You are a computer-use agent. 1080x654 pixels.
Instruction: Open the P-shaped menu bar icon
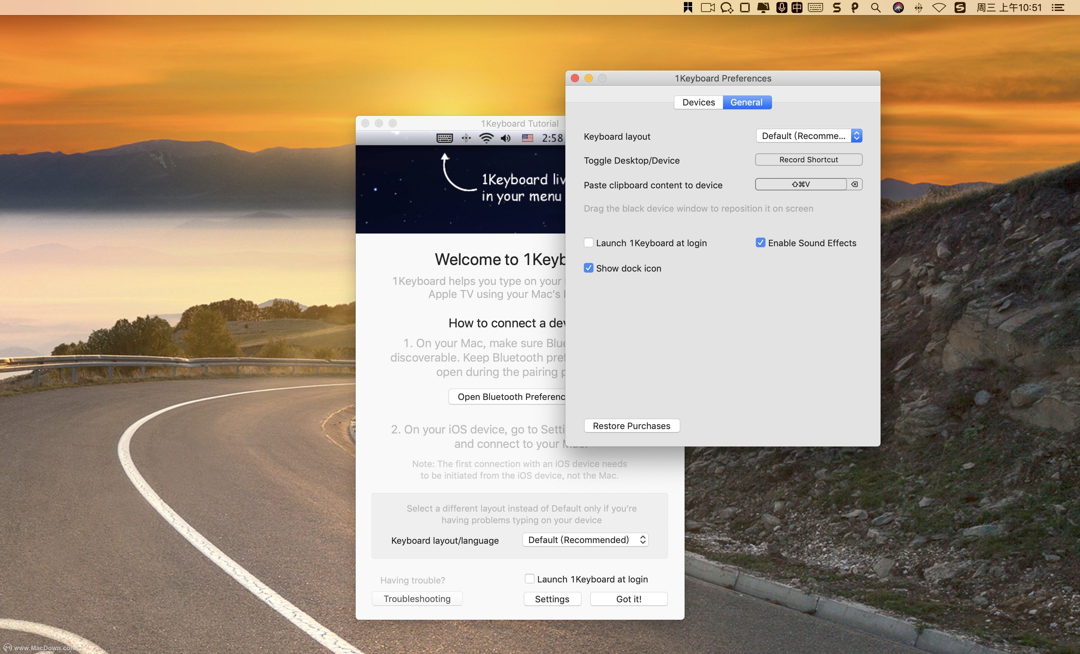(855, 8)
